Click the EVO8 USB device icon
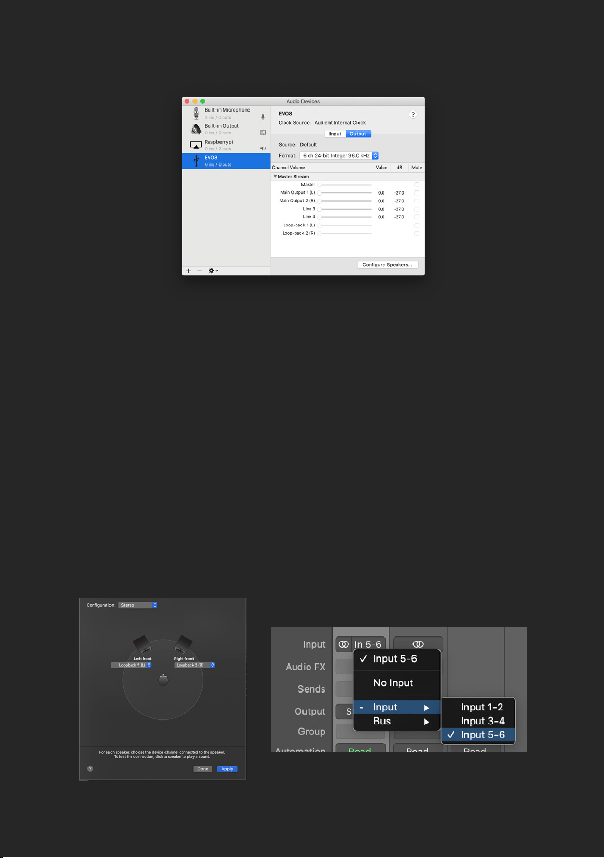Viewport: 605px width, 858px height. pyautogui.click(x=196, y=161)
